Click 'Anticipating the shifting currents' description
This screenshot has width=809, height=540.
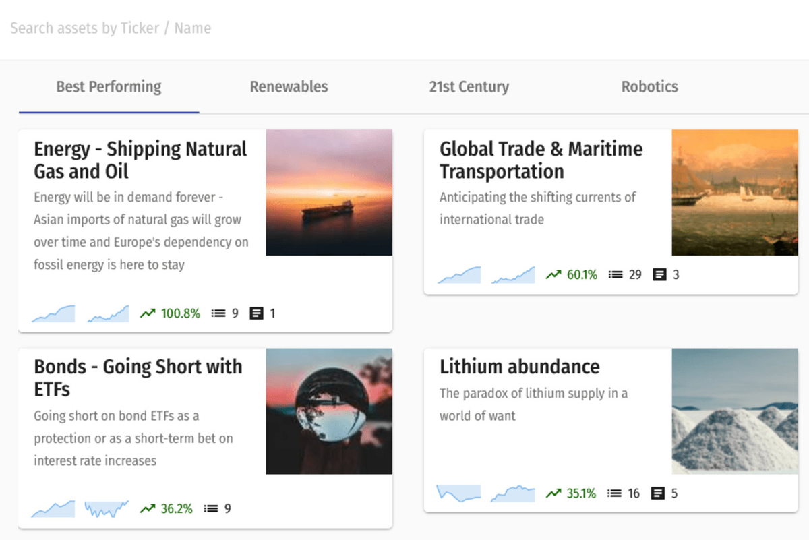tap(537, 208)
